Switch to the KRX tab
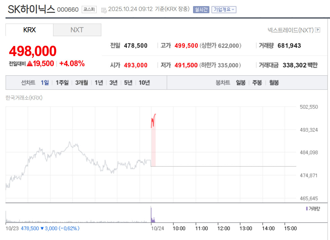The height and width of the screenshot is (240, 330). pos(29,30)
